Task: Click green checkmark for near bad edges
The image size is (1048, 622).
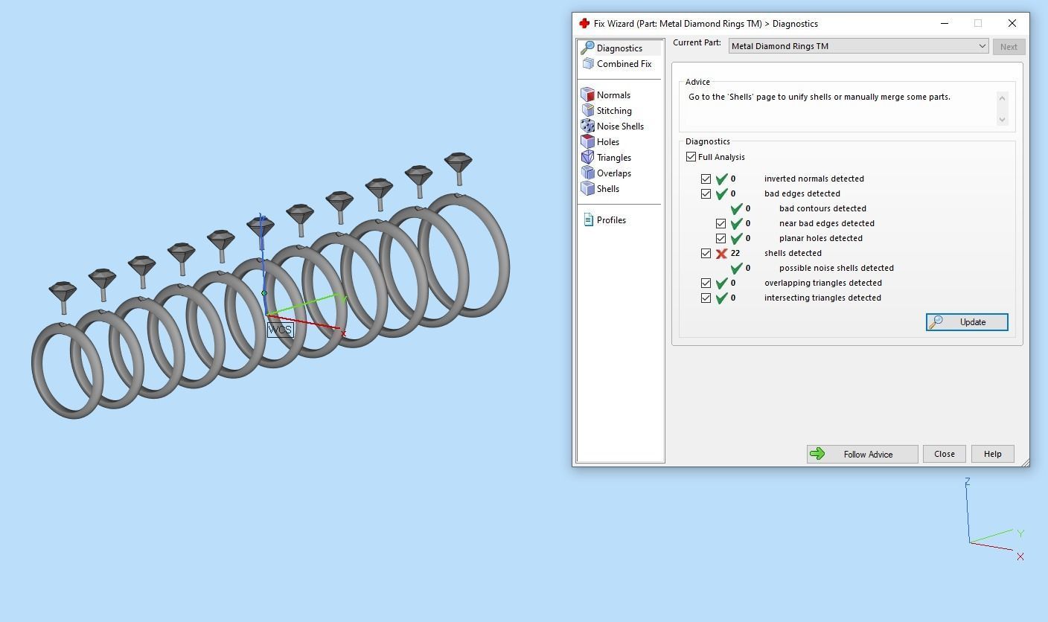Action: [736, 224]
